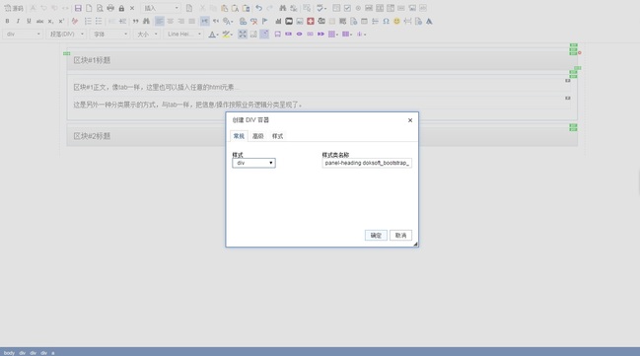Open the spell check dropdown

coord(321,8)
